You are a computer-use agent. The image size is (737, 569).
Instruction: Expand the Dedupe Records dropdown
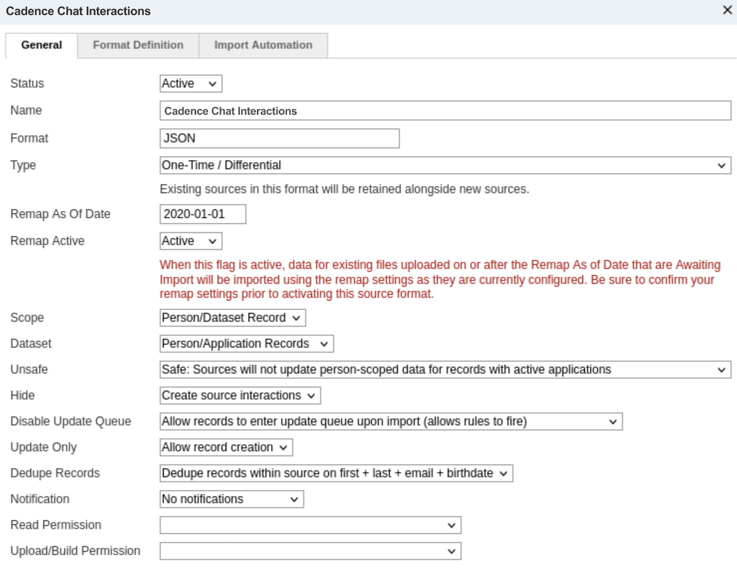click(x=336, y=474)
